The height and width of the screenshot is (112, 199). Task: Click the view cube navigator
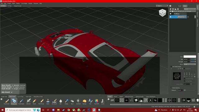click(162, 13)
